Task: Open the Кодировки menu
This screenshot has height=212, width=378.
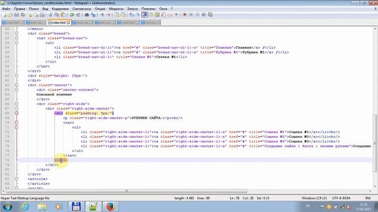Action: (60, 9)
